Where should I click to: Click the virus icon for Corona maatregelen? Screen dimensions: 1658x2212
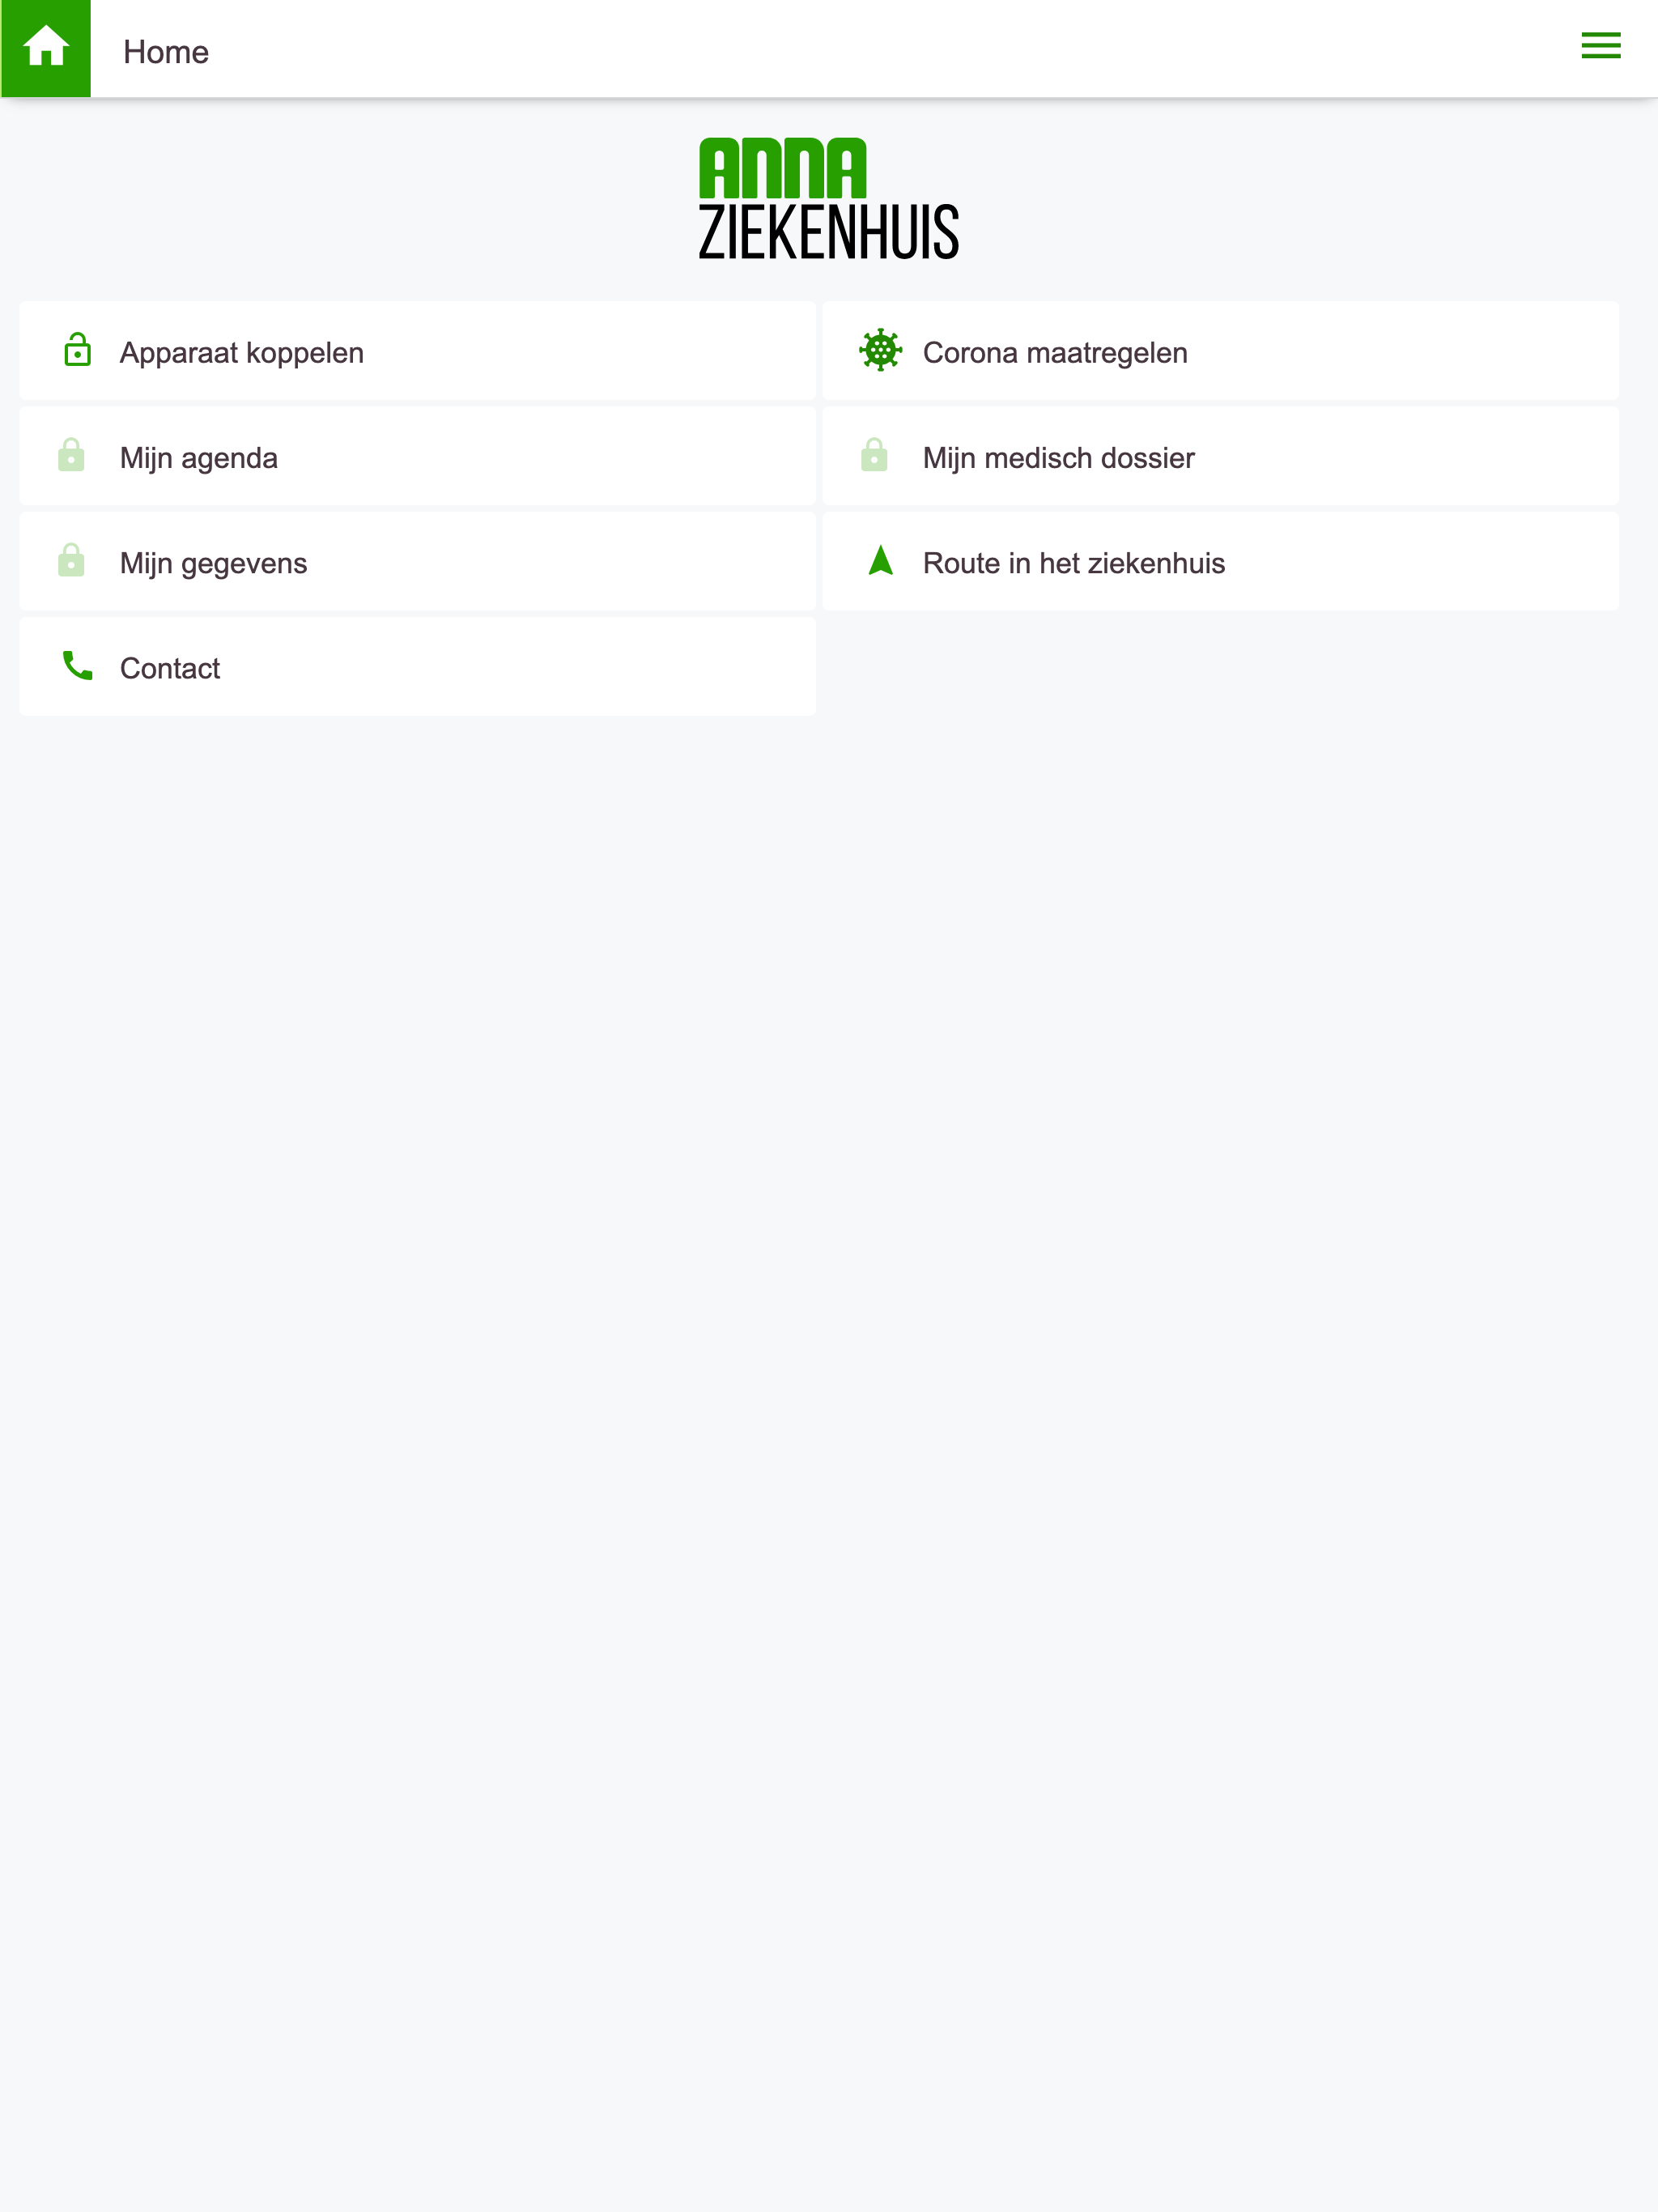[878, 351]
